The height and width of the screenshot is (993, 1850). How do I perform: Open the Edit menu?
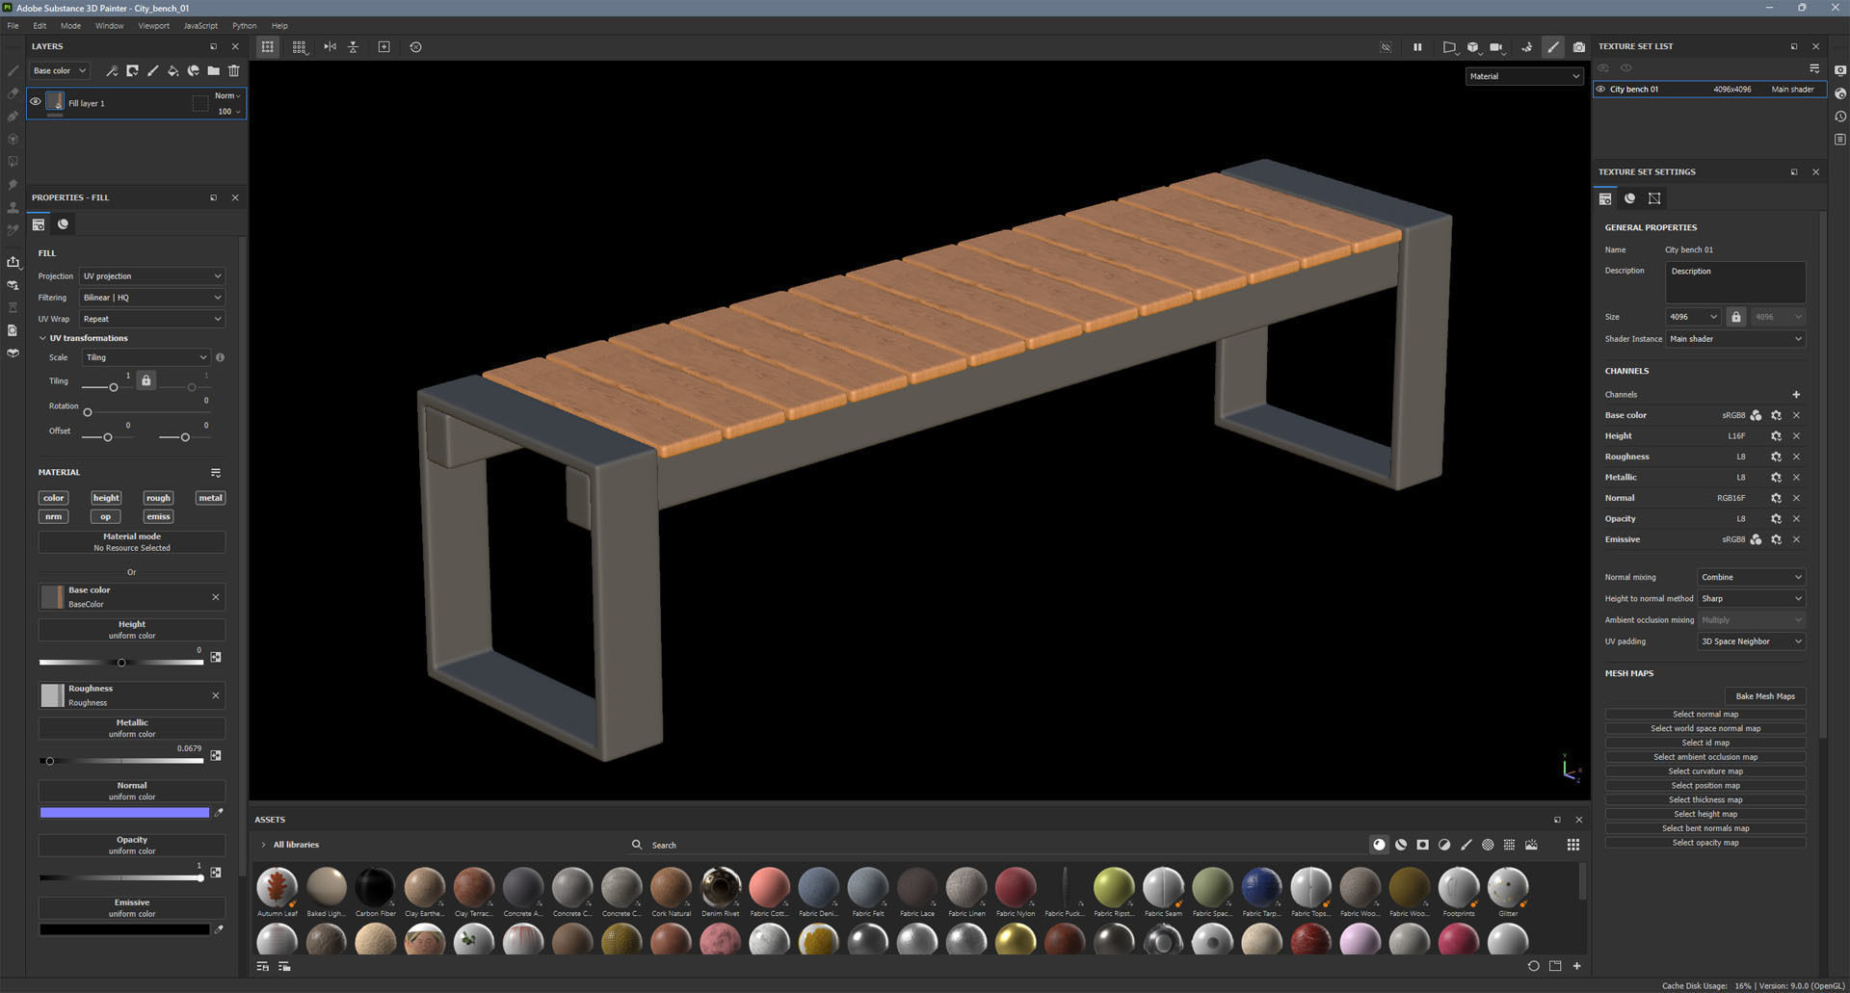tap(40, 26)
